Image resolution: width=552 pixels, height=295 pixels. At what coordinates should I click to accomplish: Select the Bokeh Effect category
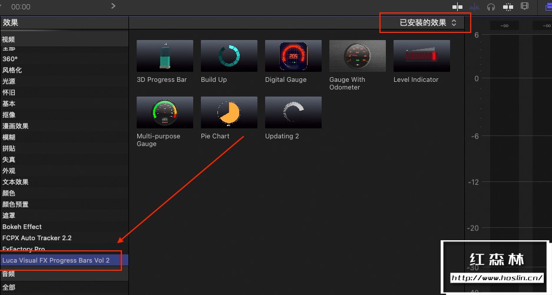click(x=64, y=227)
